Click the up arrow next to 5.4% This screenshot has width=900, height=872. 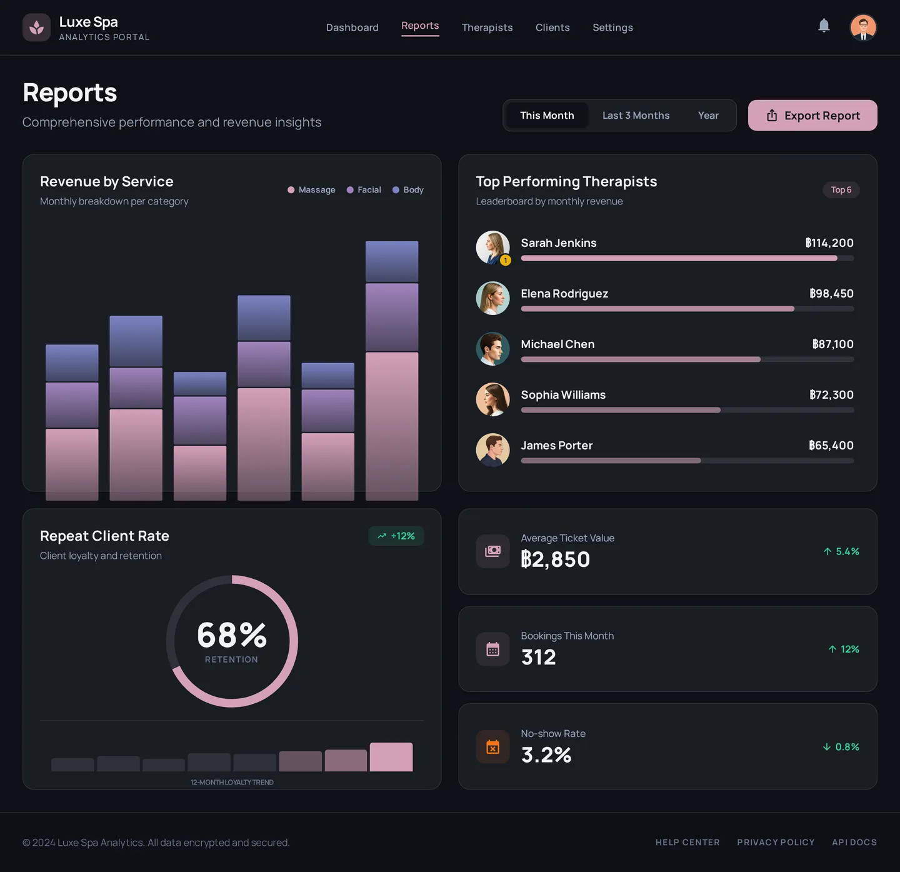[x=826, y=551]
